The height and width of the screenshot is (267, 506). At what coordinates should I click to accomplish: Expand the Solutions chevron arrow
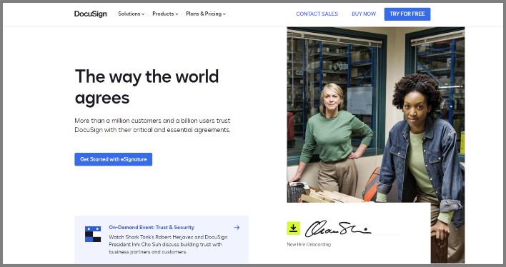point(143,14)
